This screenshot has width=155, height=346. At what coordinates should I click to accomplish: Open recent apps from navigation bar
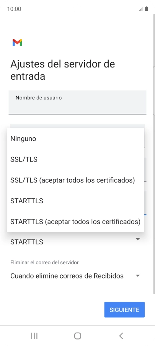pyautogui.click(x=34, y=336)
